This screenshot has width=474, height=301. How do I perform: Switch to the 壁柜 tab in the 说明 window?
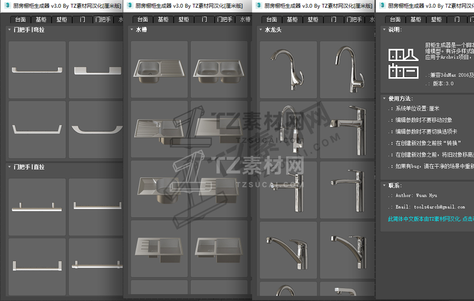tap(436, 20)
